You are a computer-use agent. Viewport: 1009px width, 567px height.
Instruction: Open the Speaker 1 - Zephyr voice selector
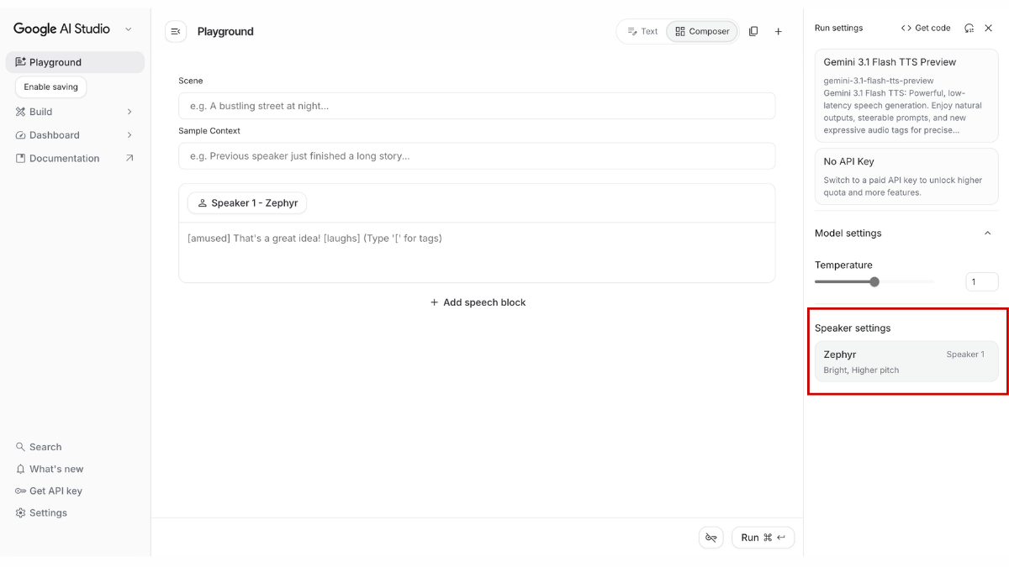click(247, 203)
